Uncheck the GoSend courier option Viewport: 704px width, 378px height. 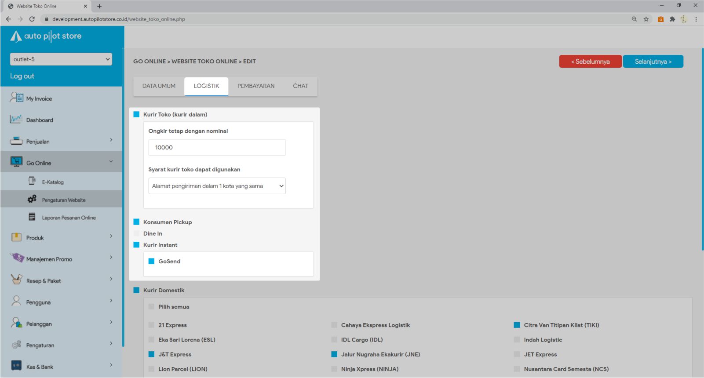151,261
